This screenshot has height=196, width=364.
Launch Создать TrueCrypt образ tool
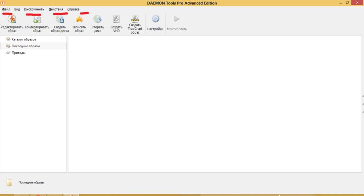coord(135,19)
